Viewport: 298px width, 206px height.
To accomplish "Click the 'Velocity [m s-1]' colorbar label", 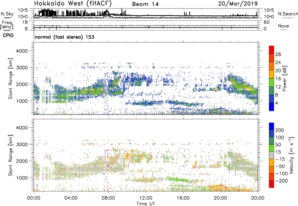I will 291,155.
